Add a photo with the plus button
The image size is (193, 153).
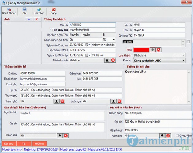pos(29,19)
